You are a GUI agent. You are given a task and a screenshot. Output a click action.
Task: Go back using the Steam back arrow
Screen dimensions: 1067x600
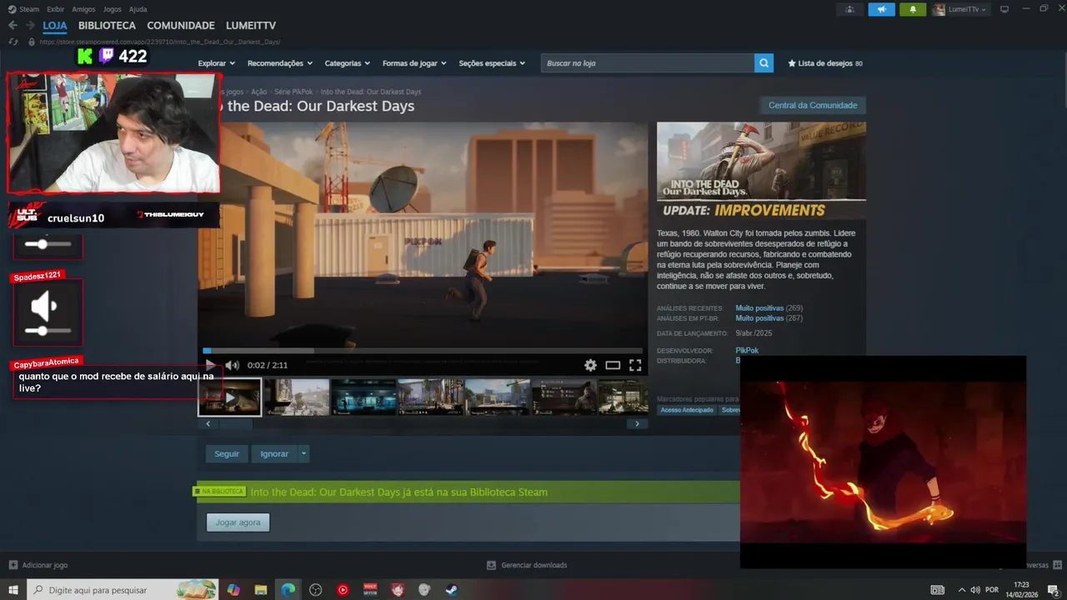pyautogui.click(x=13, y=26)
